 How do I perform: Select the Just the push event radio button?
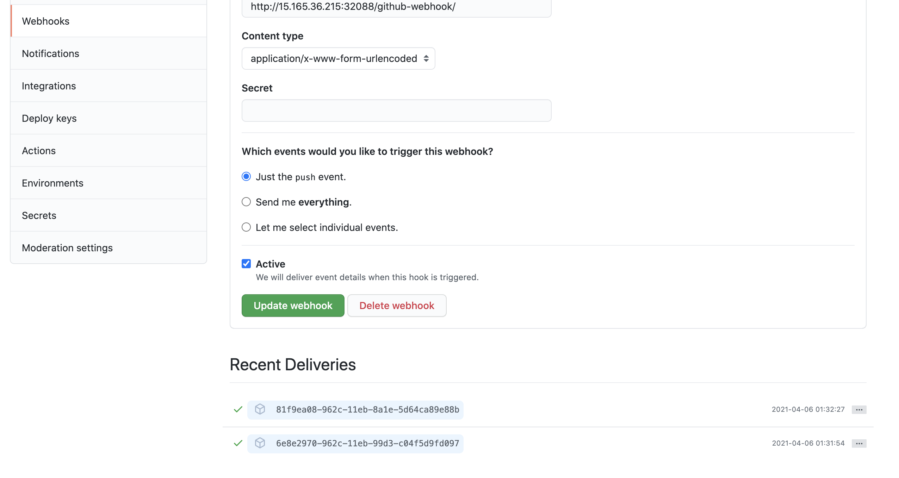pyautogui.click(x=246, y=176)
